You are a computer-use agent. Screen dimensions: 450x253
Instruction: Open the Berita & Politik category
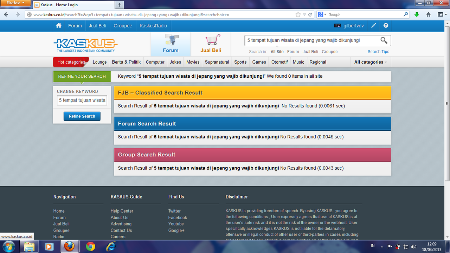pos(126,62)
